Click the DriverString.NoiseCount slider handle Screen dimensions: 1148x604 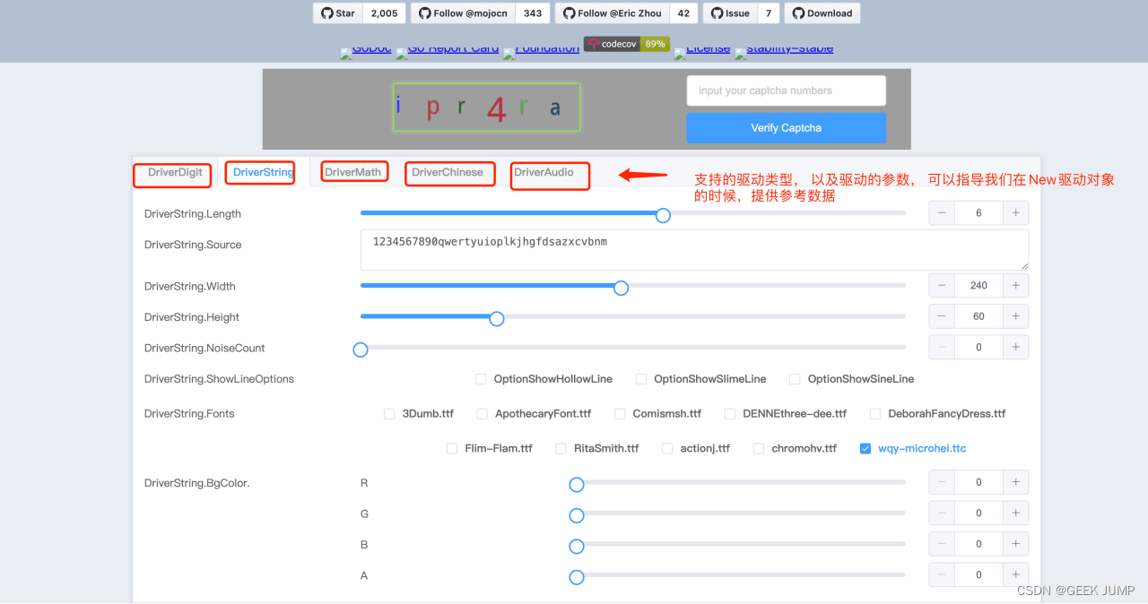[361, 349]
